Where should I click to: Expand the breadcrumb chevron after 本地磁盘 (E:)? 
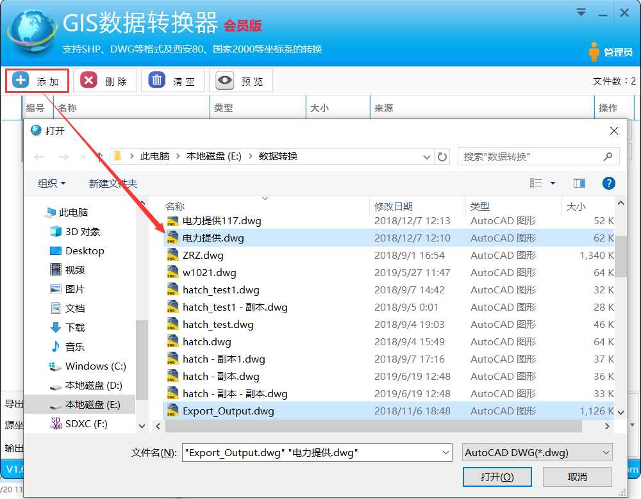pos(250,156)
